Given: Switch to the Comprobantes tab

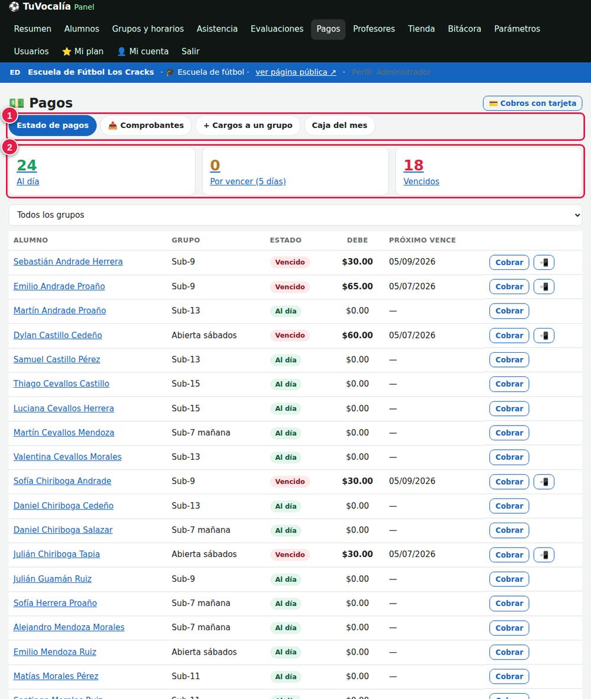Looking at the screenshot, I should [x=146, y=125].
